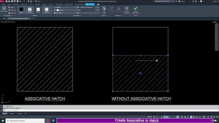Select the ANSI32 hatch pattern
The height and width of the screenshot is (123, 219).
47,10
